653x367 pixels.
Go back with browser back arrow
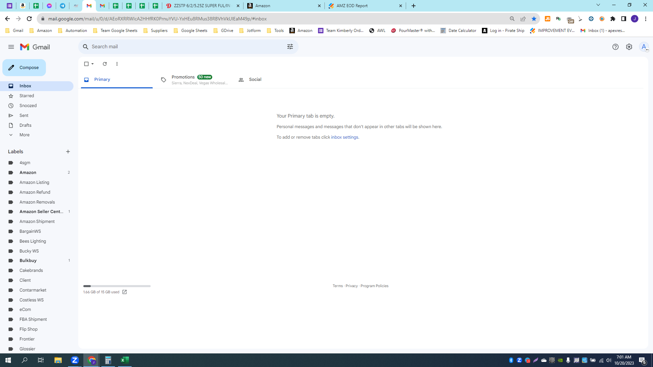tap(7, 19)
